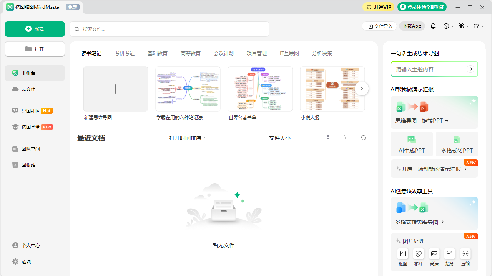Show next templates with arrow button

(361, 89)
